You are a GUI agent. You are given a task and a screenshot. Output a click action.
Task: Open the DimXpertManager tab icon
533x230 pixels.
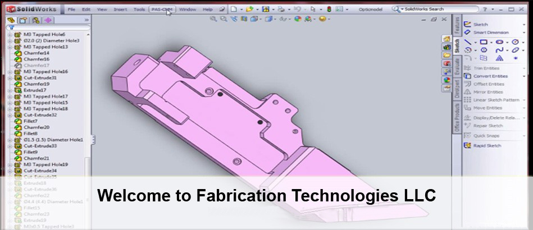click(48, 20)
